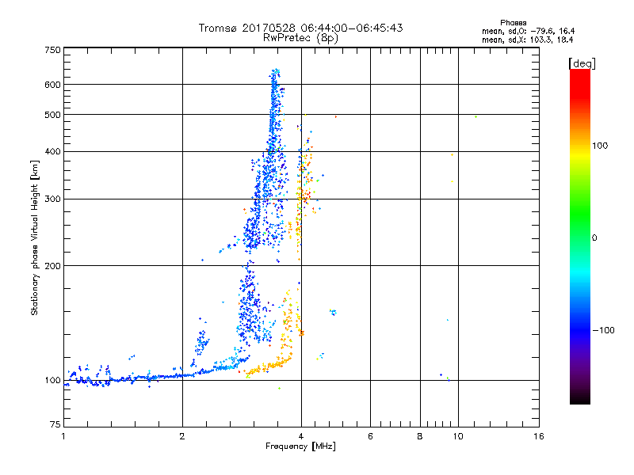Click the 'Frequency [MHz]' axis label

(300, 446)
